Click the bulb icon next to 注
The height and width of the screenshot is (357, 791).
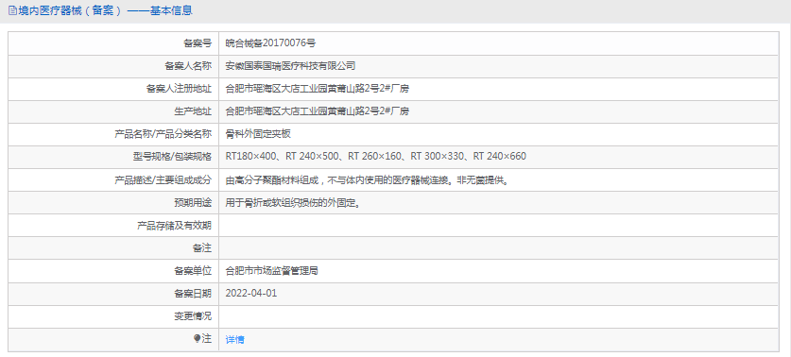point(197,339)
